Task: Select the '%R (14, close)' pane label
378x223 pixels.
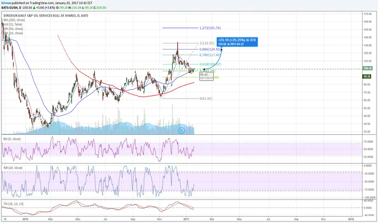Action: 13,168
